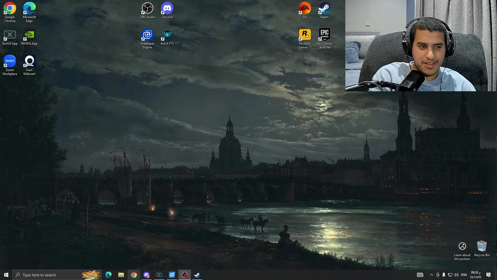The width and height of the screenshot is (497, 280).
Task: Open the Windows Start menu
Action: tap(6, 275)
